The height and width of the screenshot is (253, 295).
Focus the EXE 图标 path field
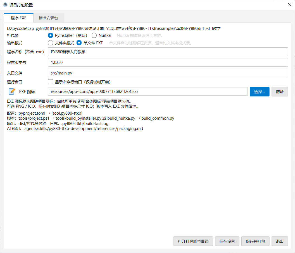148,91
